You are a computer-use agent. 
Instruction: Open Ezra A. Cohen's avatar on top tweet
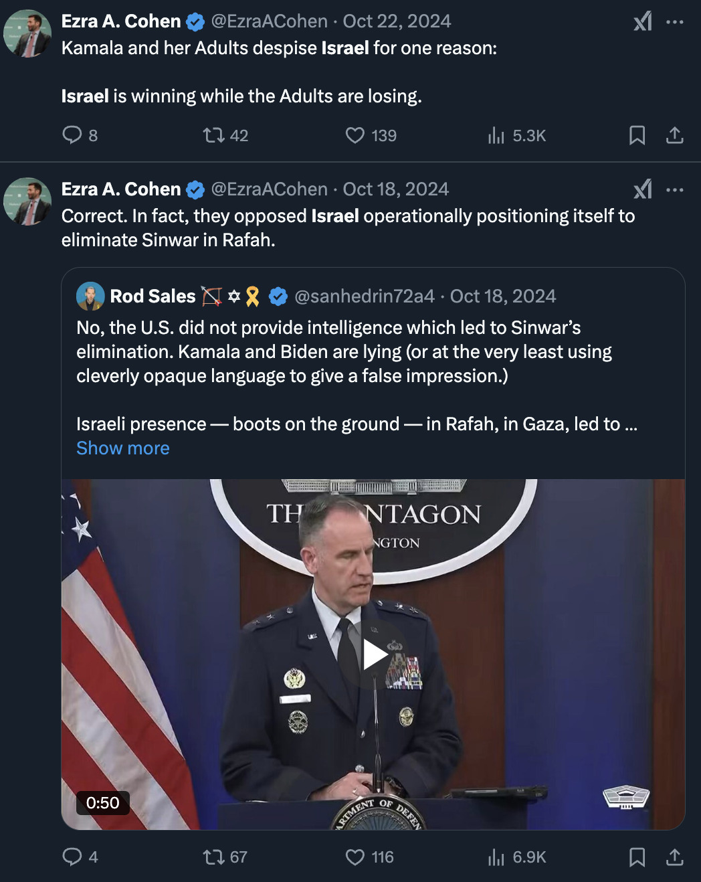point(27,33)
